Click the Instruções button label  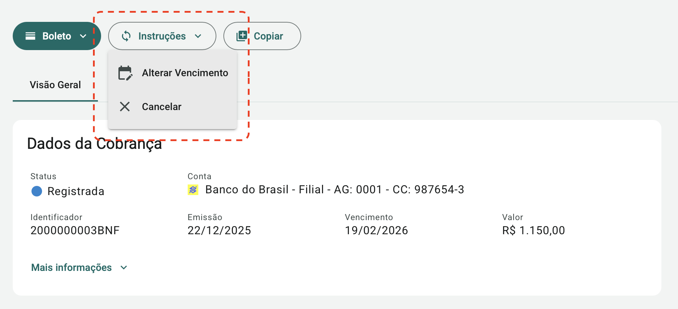162,36
